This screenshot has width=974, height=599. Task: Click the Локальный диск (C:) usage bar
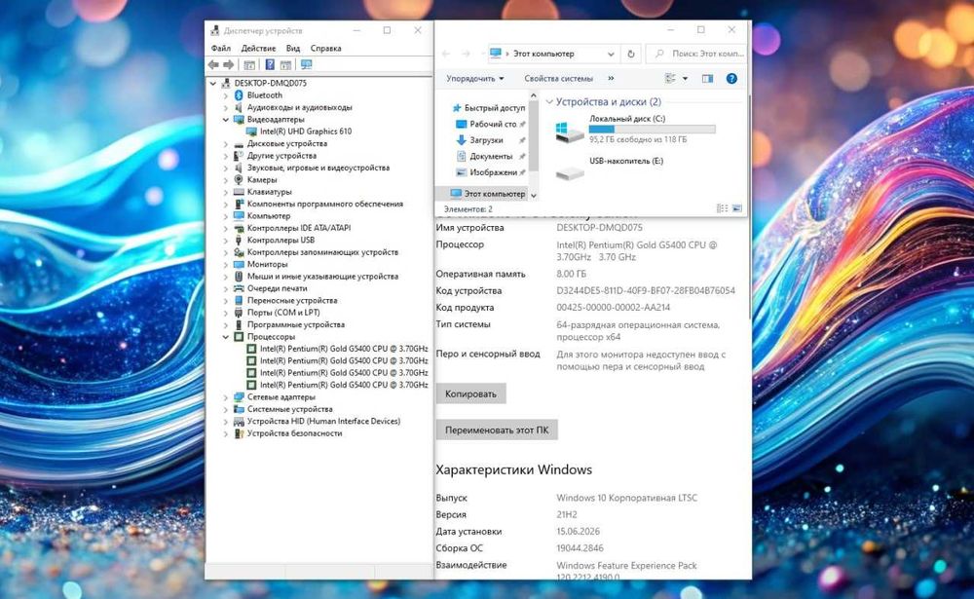pos(653,130)
